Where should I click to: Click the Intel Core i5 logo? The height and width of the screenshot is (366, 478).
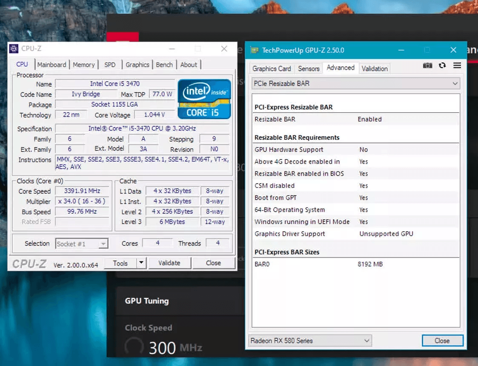(204, 99)
